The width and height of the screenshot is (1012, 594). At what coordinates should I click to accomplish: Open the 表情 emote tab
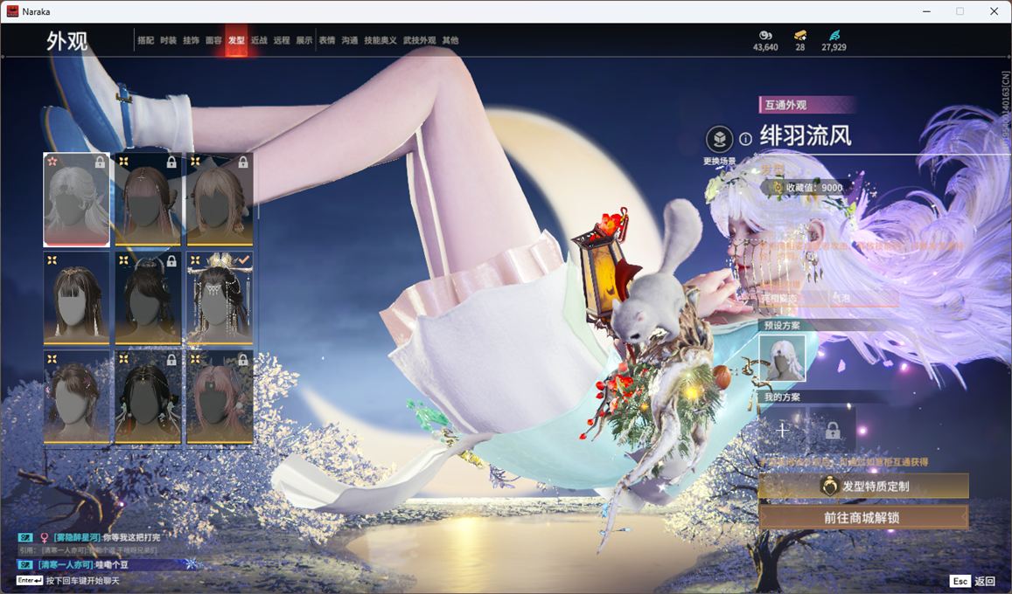[x=327, y=40]
